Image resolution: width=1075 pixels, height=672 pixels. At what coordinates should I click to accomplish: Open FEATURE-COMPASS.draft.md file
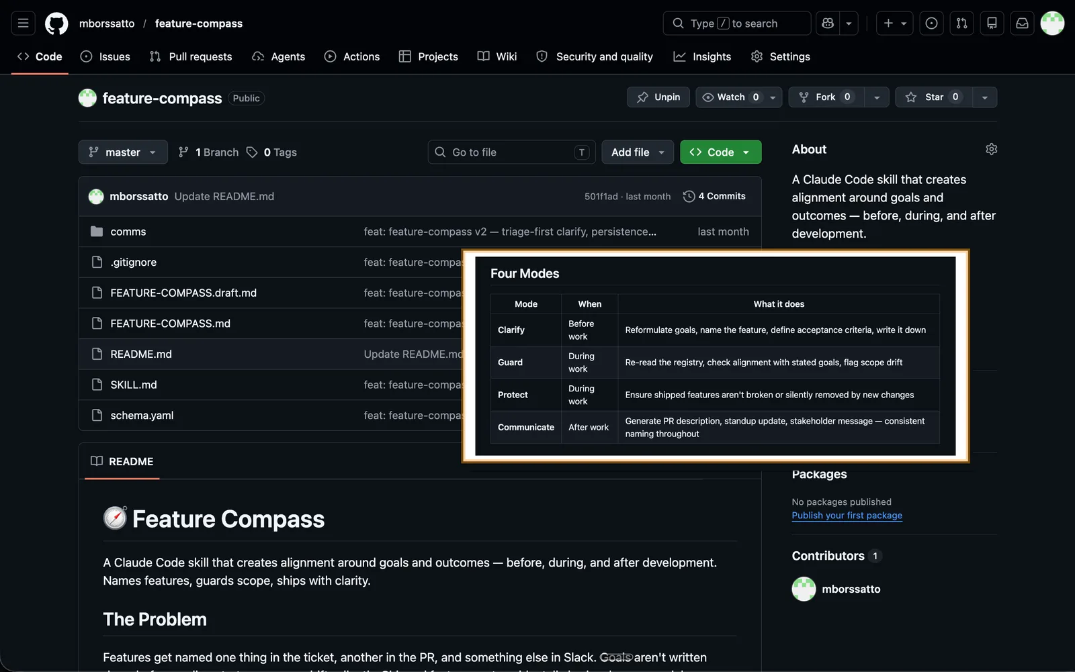point(183,293)
